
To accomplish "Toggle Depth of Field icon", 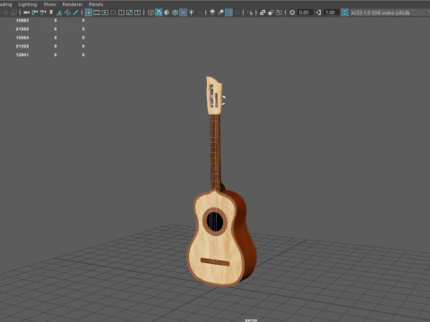I will pyautogui.click(x=237, y=13).
